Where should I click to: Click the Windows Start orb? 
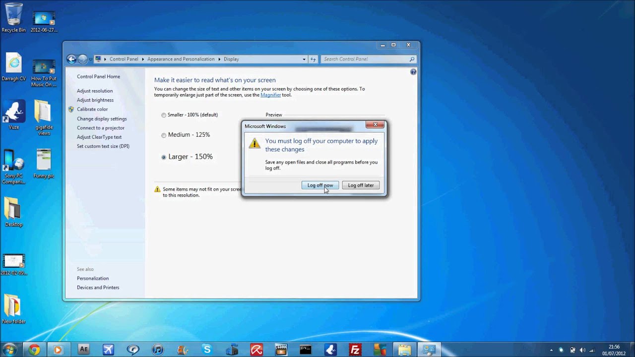click(x=9, y=350)
